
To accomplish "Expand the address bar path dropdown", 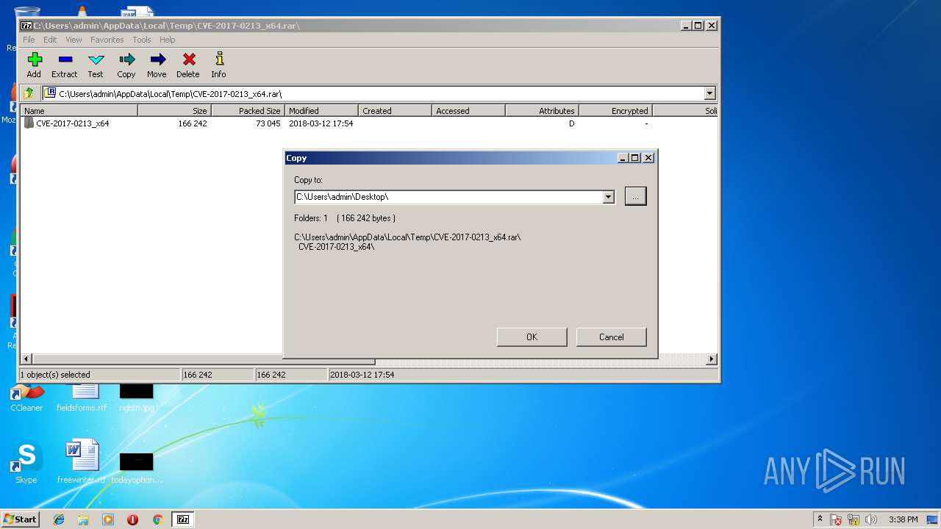I will 709,93.
